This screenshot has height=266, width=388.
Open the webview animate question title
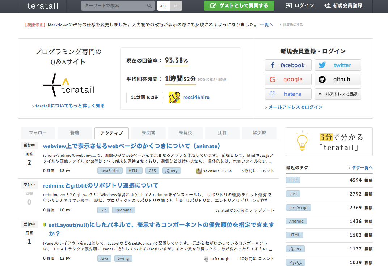132,146
